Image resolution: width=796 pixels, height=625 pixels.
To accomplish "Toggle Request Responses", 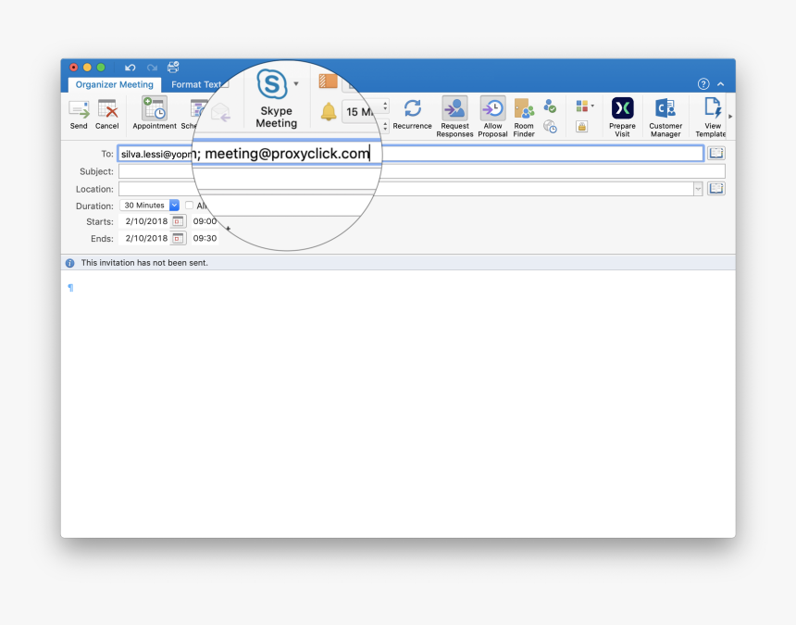I will click(454, 117).
